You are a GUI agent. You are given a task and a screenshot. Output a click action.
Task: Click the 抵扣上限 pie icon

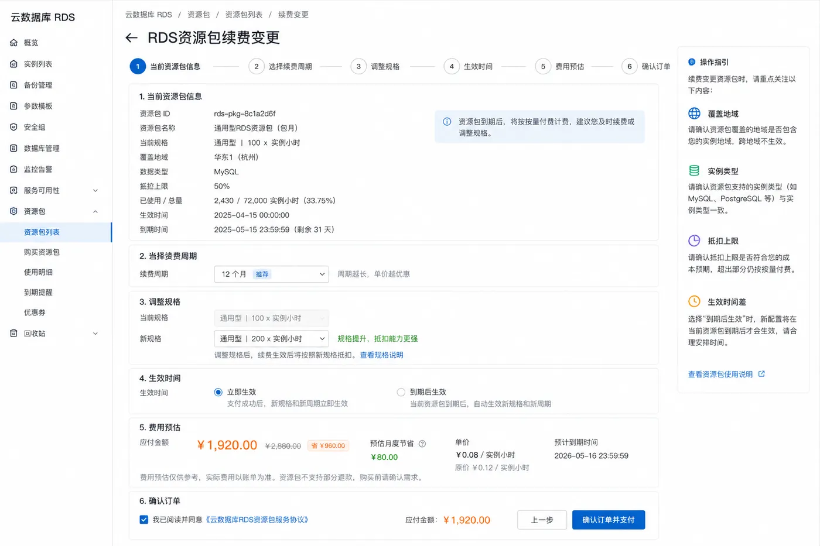click(x=694, y=241)
